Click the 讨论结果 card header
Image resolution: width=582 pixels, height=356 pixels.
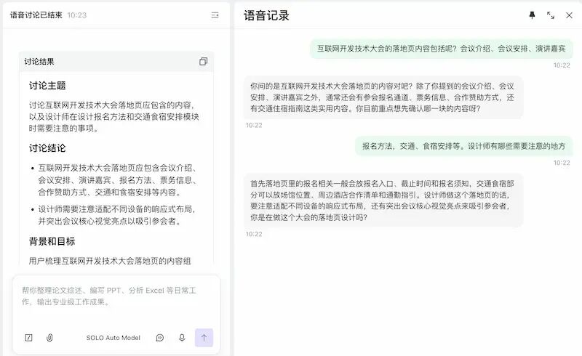(116, 62)
